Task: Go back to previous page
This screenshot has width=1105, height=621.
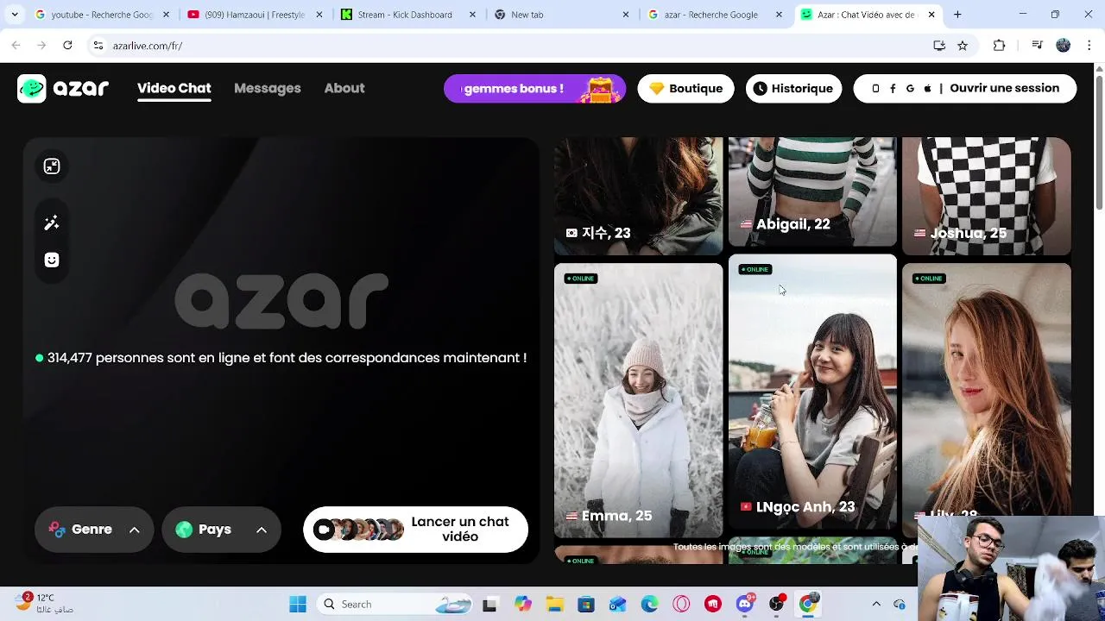Action: (16, 46)
